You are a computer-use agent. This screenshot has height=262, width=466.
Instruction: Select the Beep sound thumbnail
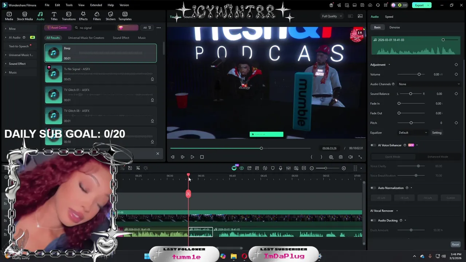click(x=54, y=53)
